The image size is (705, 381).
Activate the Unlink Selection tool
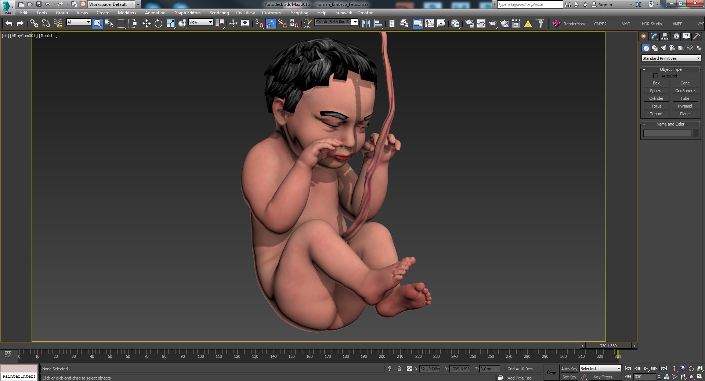tap(46, 23)
